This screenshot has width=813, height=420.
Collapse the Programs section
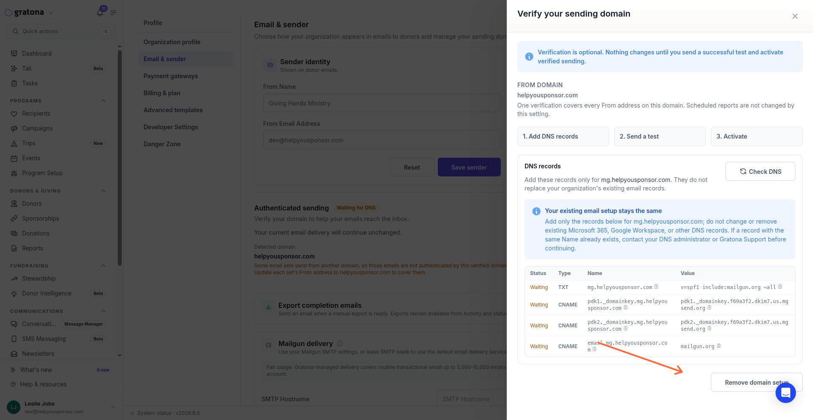click(x=103, y=101)
